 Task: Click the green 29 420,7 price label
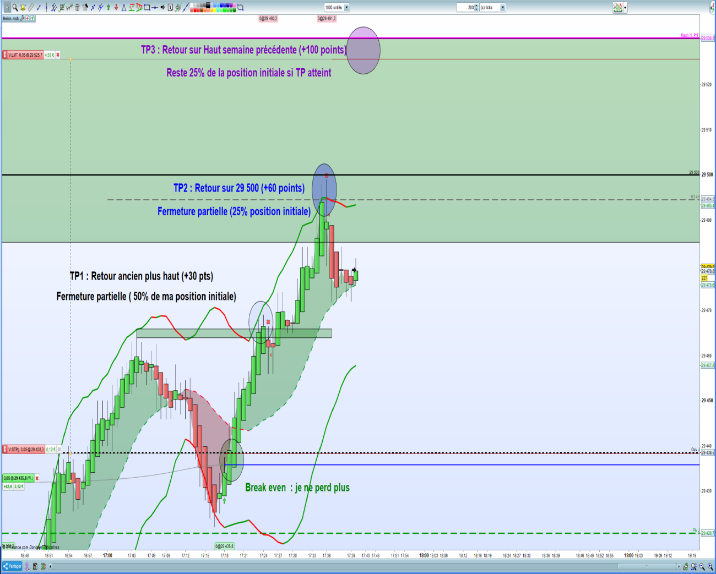click(708, 533)
